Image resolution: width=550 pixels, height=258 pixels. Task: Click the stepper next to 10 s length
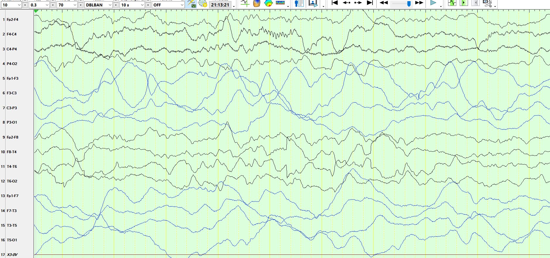tap(148, 5)
